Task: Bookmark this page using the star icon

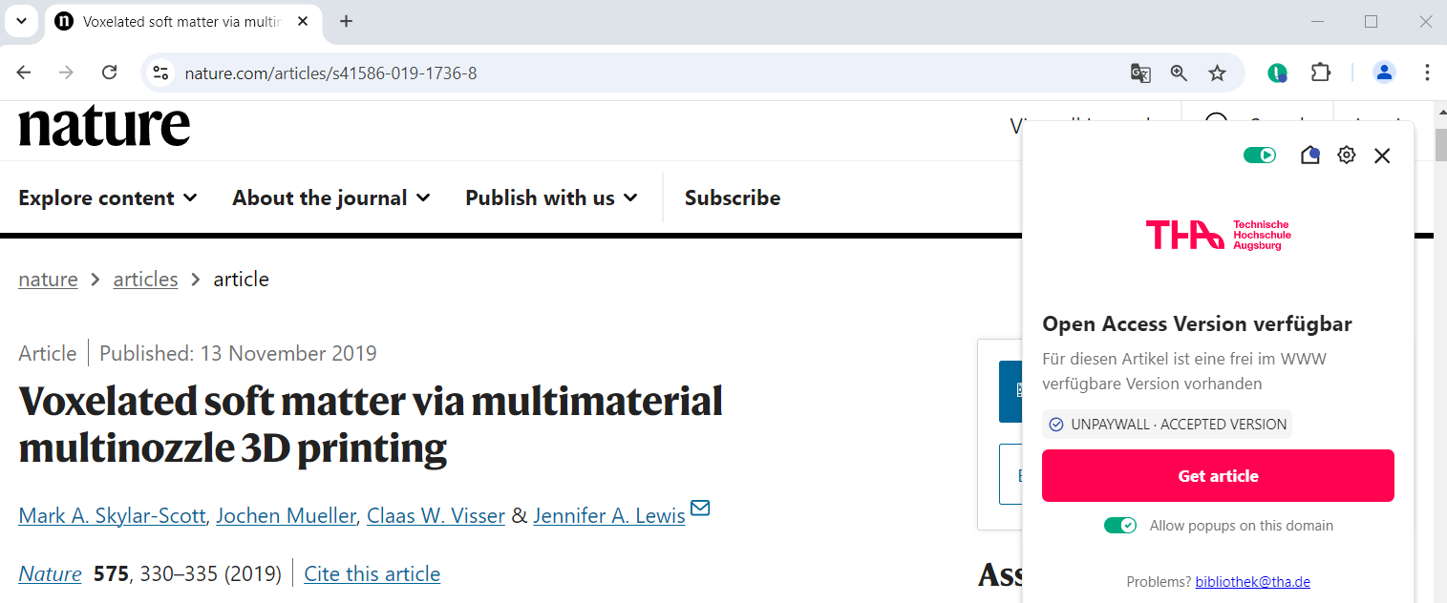Action: click(x=1217, y=73)
